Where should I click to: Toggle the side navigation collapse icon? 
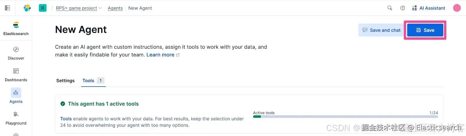(x=8, y=8)
